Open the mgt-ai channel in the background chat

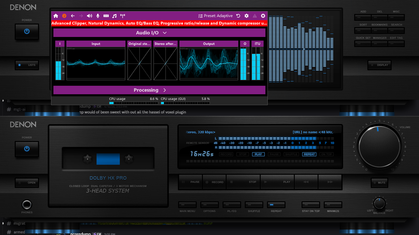click(16, 109)
